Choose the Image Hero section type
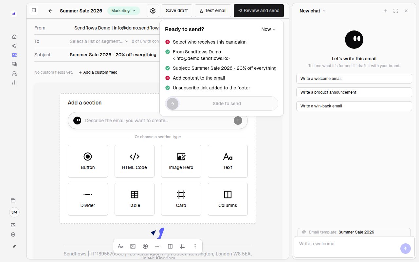Screen dimensions: 419x262 [x=181, y=161]
